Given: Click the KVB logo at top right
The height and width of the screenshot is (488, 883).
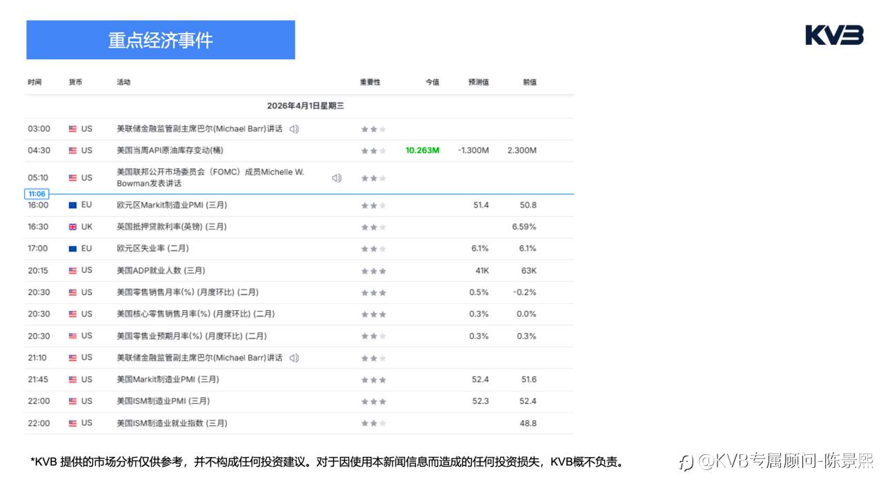Looking at the screenshot, I should coord(834,35).
